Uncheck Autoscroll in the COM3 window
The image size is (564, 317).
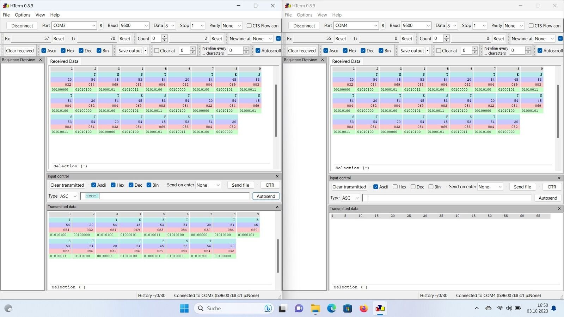point(258,51)
